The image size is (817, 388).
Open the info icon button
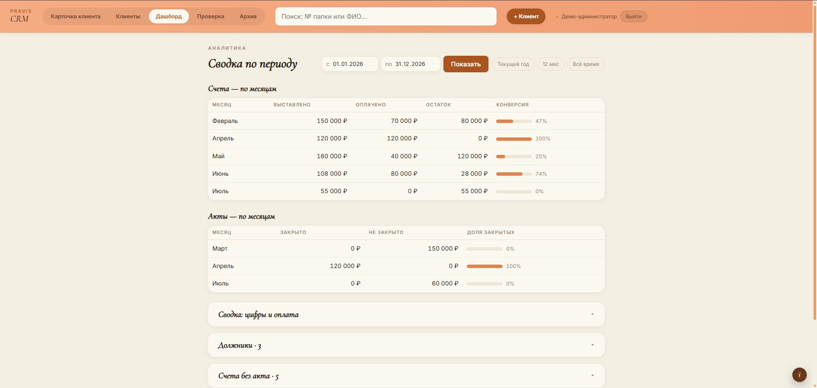pyautogui.click(x=799, y=375)
